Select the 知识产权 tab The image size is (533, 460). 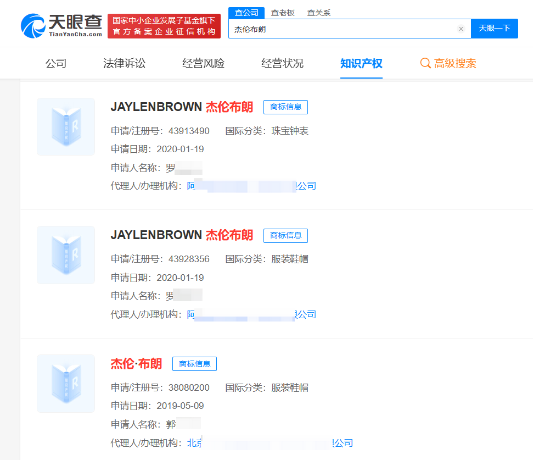click(361, 63)
